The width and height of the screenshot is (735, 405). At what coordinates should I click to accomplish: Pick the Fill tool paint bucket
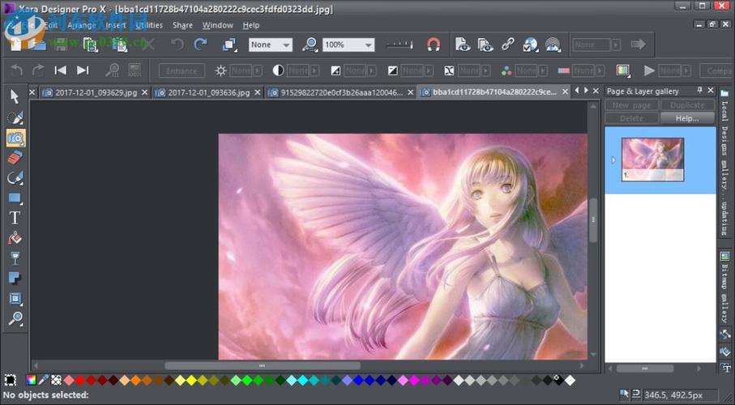(15, 238)
